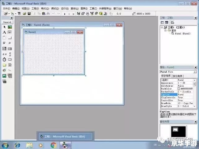The width and height of the screenshot is (199, 149).
Task: Select the CheckBox control in the toolbox
Action: (x=4, y=43)
